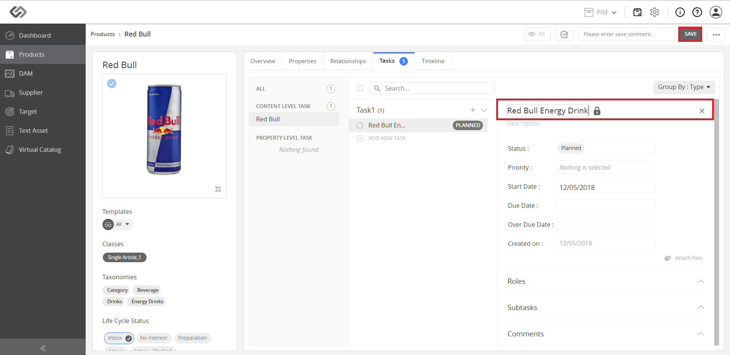Image resolution: width=730 pixels, height=355 pixels.
Task: Open Text Asset in the sidebar
Action: coord(43,131)
